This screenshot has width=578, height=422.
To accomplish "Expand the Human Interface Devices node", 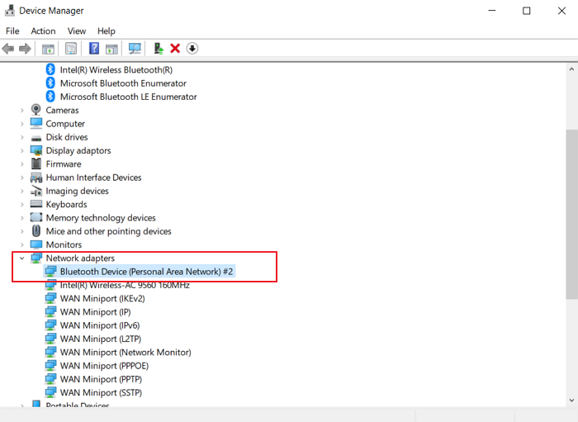I will pyautogui.click(x=22, y=178).
